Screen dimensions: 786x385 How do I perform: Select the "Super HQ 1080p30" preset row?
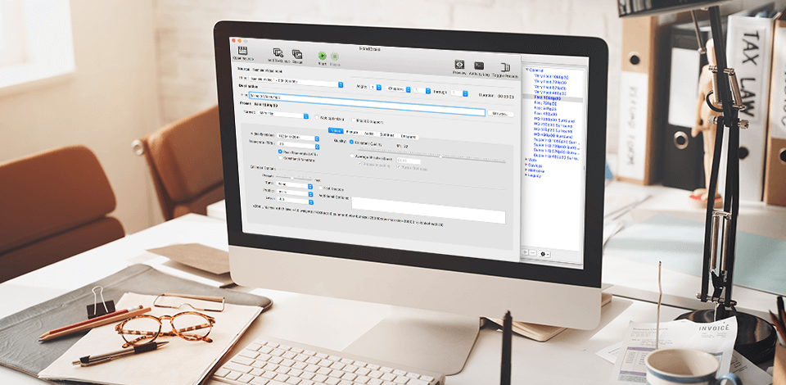point(557,142)
